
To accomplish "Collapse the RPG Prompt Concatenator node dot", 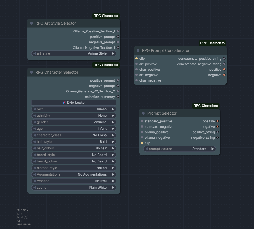I will pos(138,50).
